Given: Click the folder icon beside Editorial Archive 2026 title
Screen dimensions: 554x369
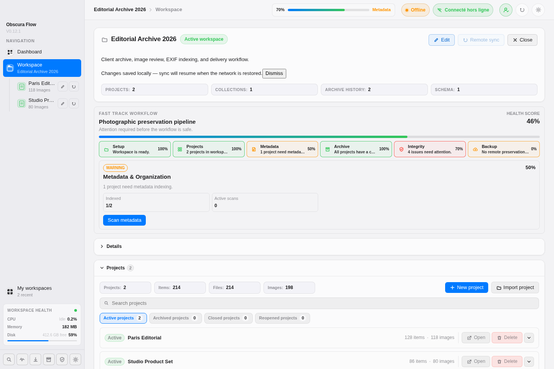Looking at the screenshot, I should [x=104, y=40].
